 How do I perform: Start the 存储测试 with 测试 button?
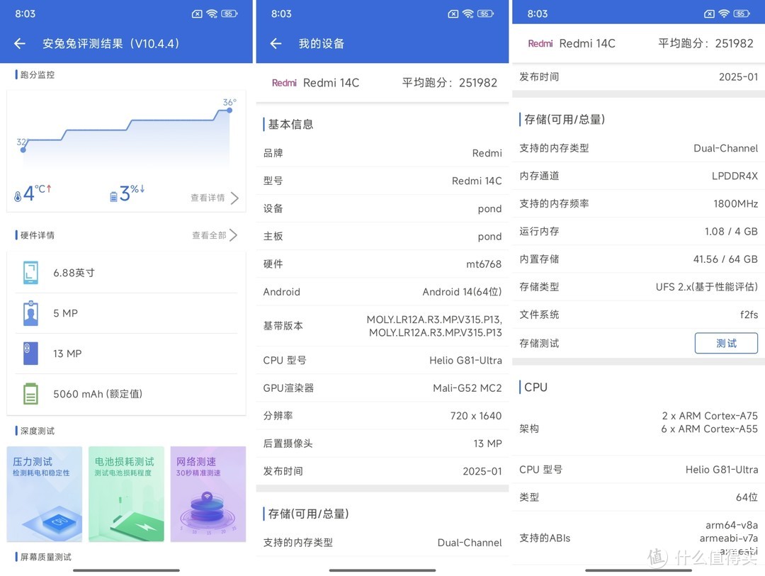[x=726, y=343]
